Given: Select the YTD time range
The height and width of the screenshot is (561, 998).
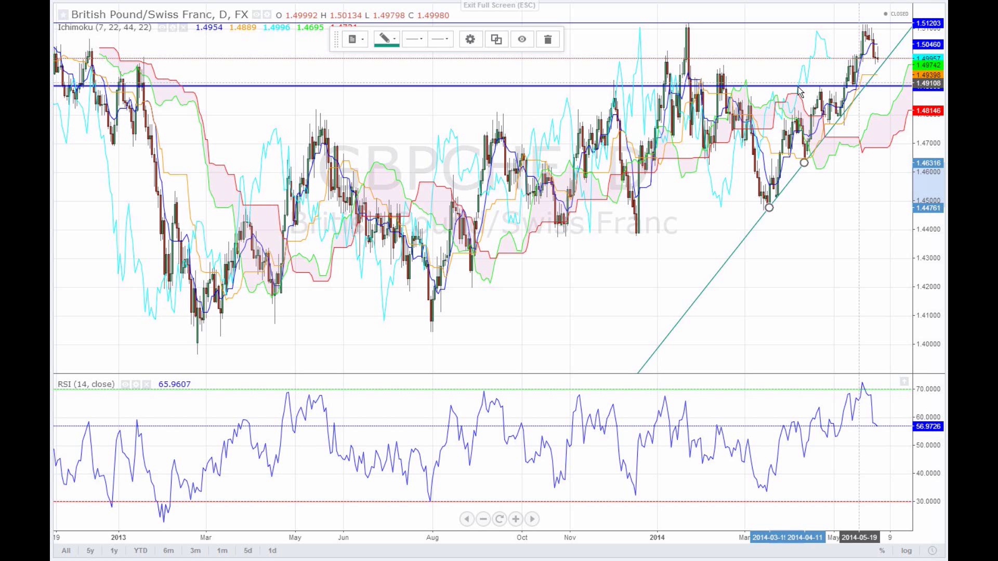Looking at the screenshot, I should pyautogui.click(x=140, y=551).
